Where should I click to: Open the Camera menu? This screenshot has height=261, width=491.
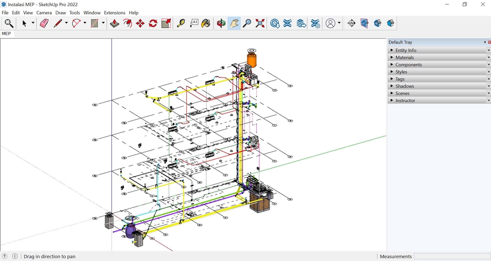click(x=44, y=13)
